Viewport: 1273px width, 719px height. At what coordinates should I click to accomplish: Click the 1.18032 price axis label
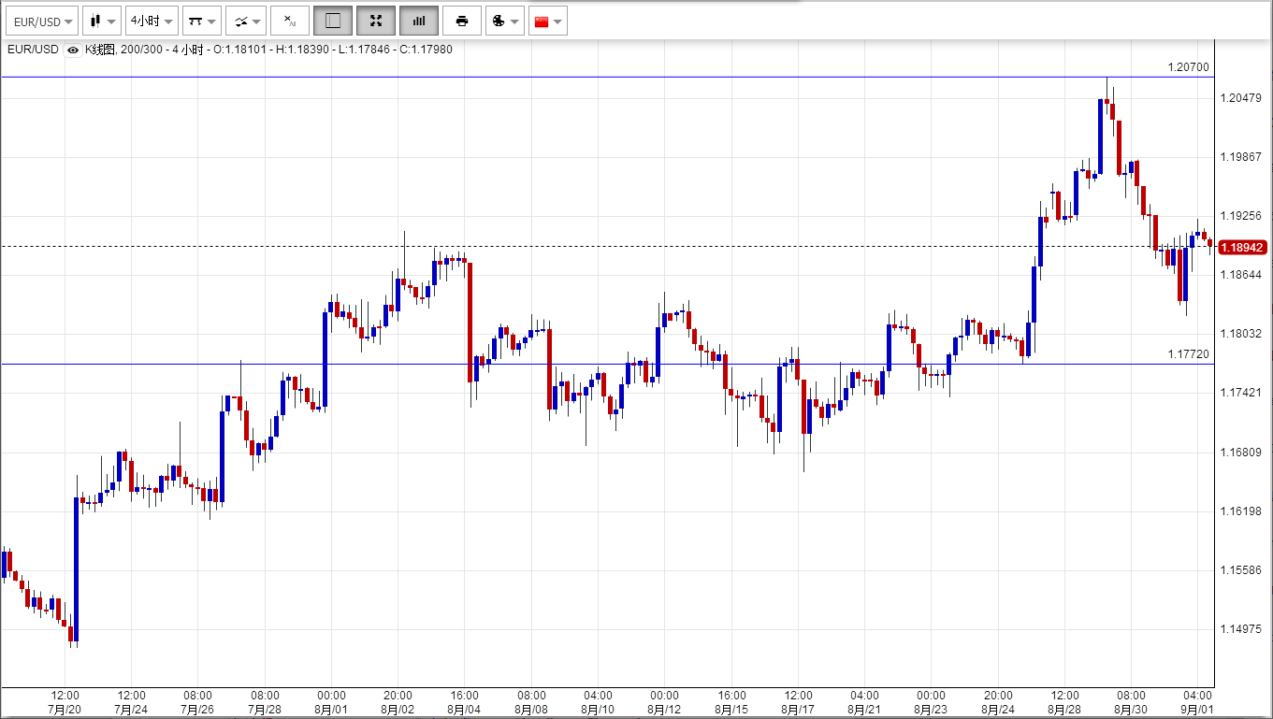[1242, 334]
